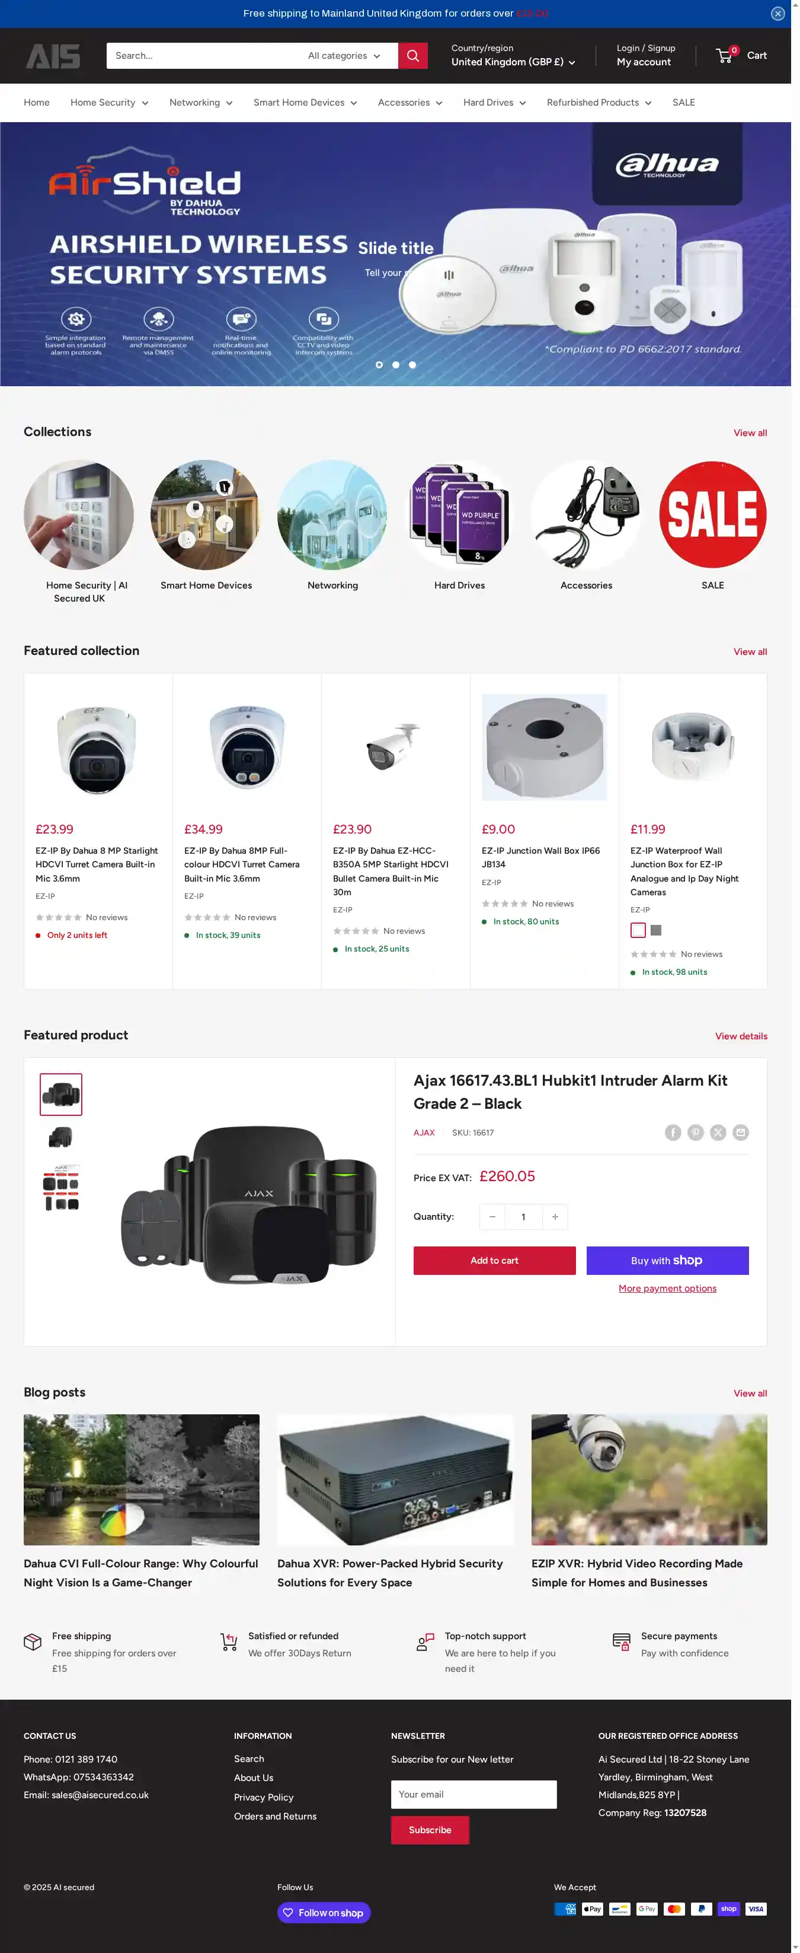The image size is (800, 1953).
Task: Click the red search magnifier button
Action: (413, 55)
